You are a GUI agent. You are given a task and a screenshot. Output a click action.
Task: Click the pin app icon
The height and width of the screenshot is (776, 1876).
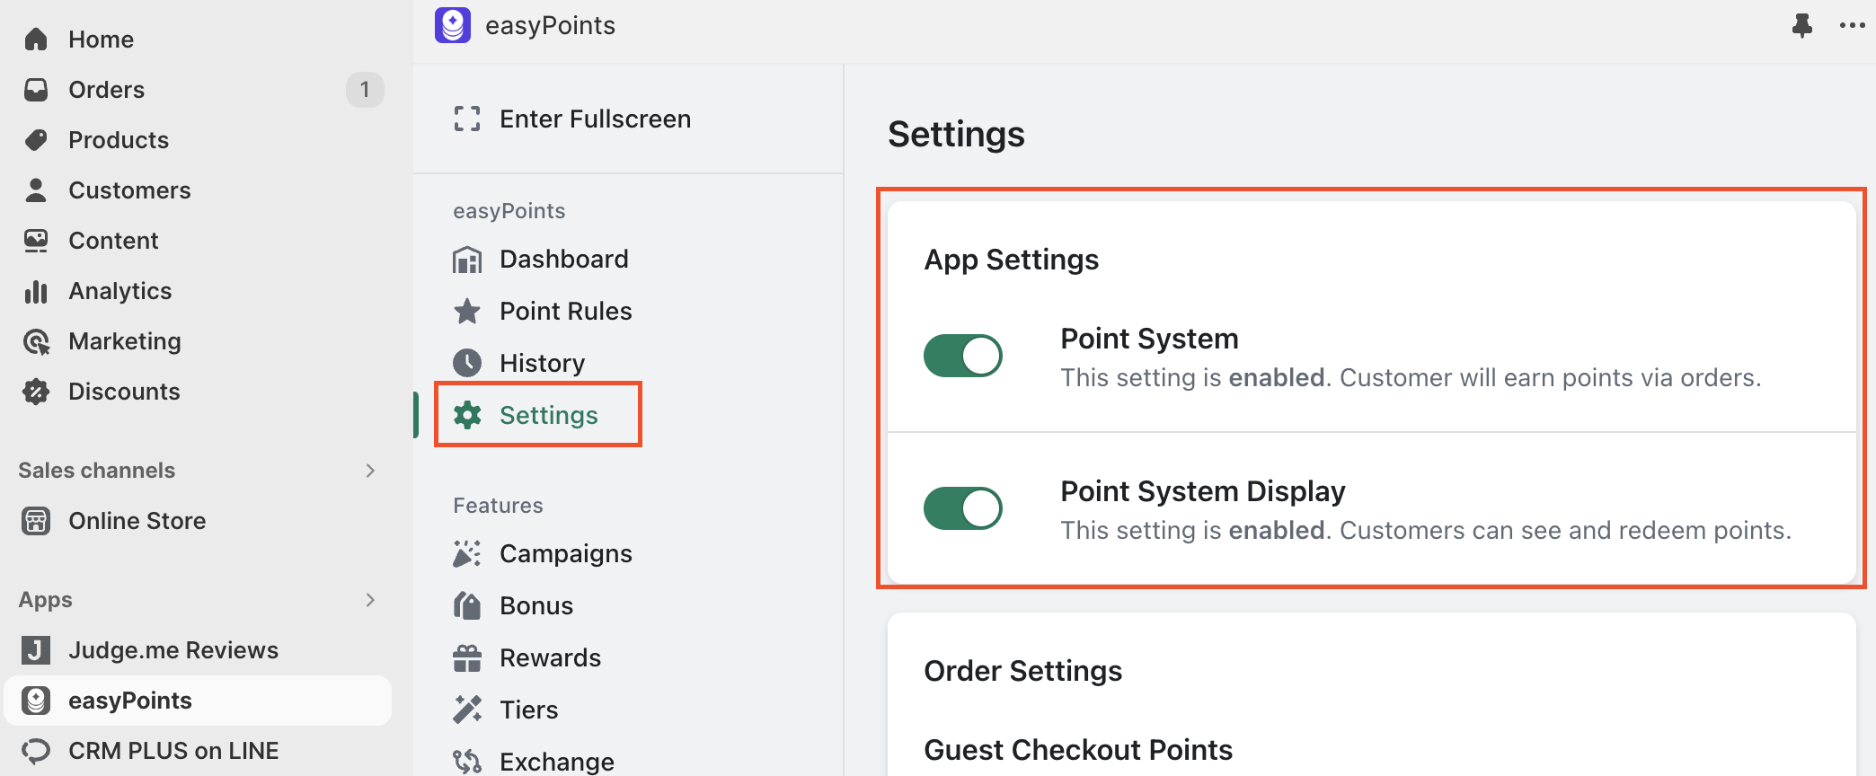[1801, 25]
